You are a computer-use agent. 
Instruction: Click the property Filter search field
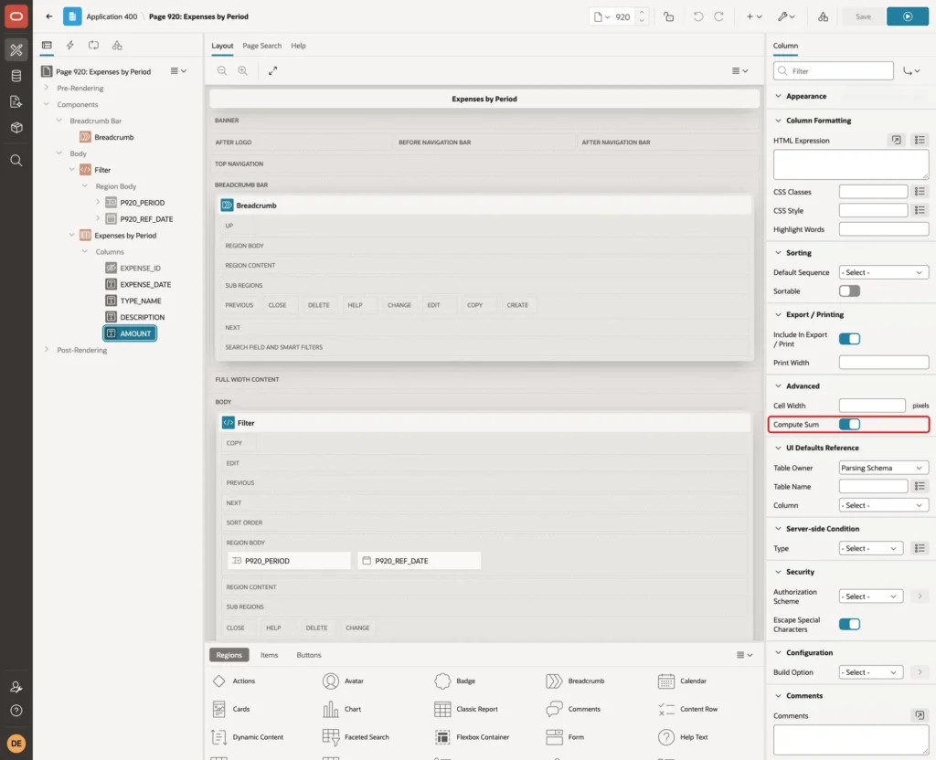(834, 71)
